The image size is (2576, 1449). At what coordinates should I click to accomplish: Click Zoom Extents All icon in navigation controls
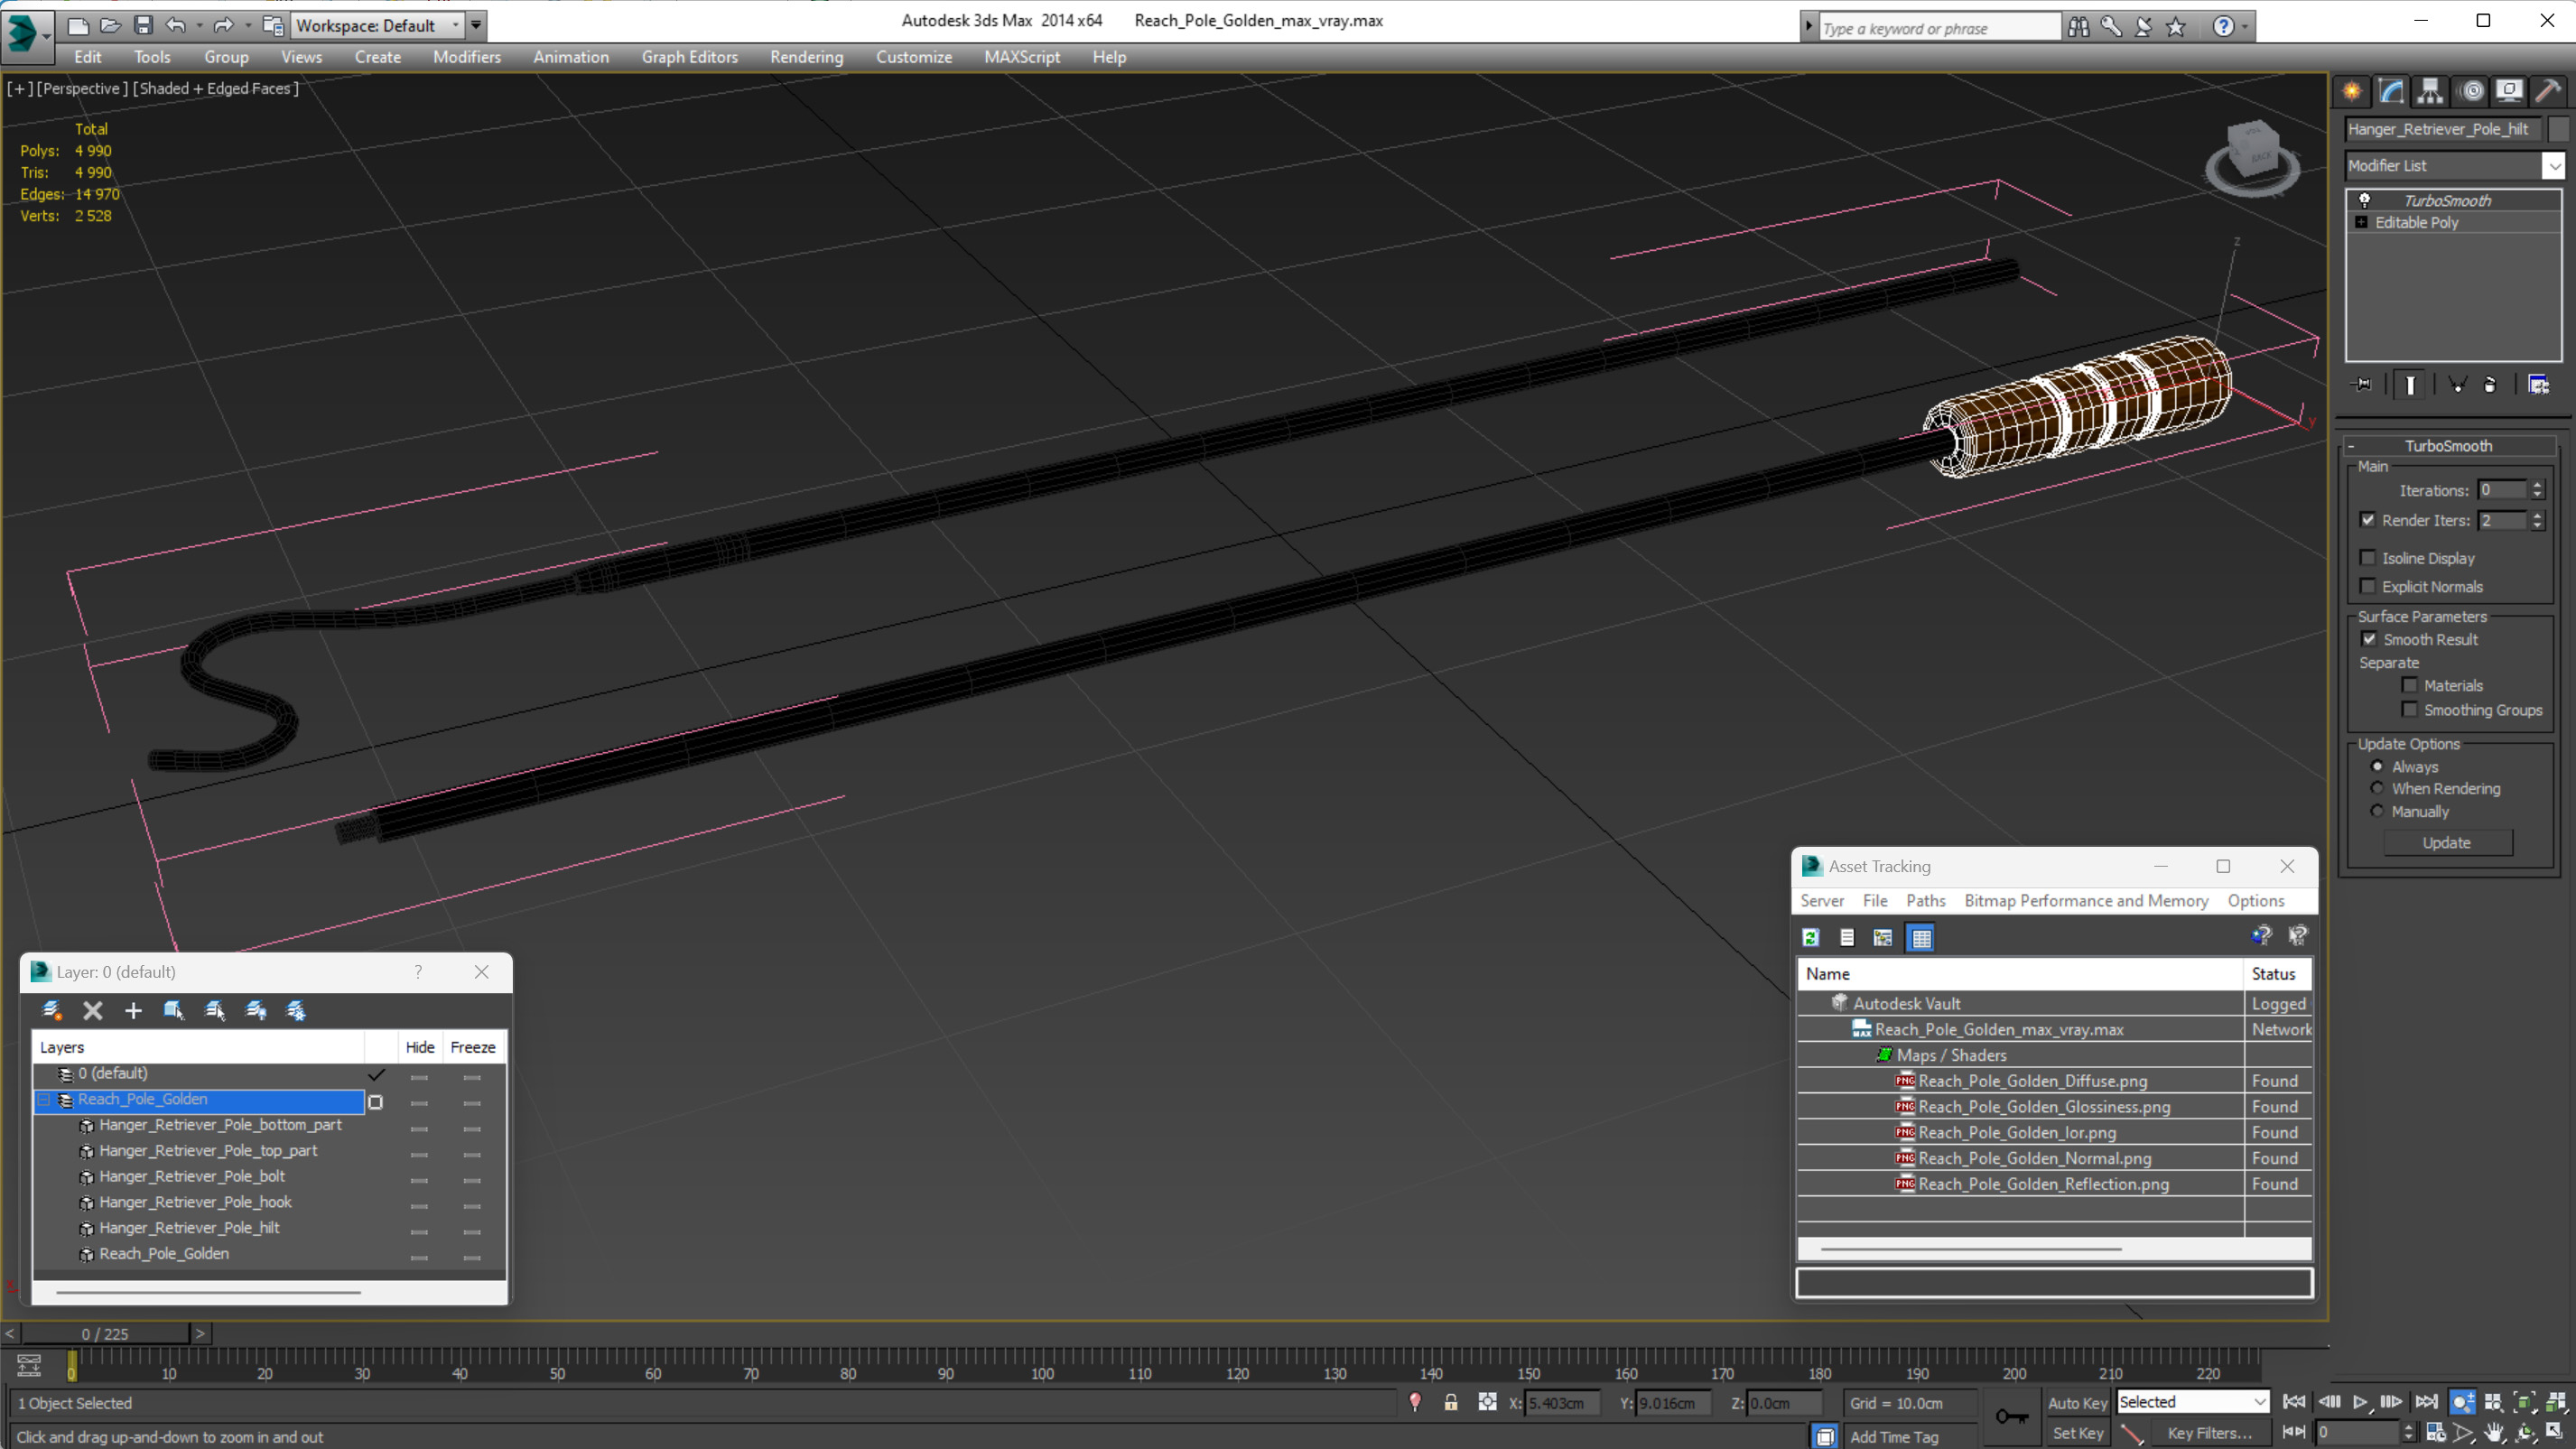click(2556, 1402)
